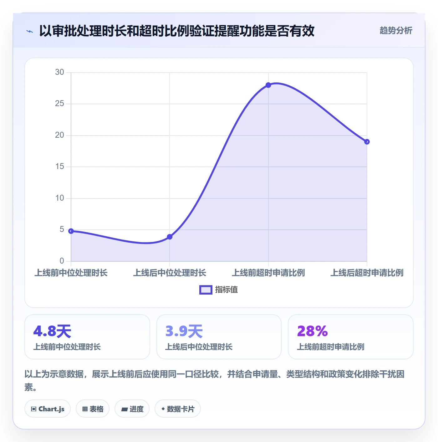Click the 上线后中位处理时长 x-axis label
The width and height of the screenshot is (438, 442).
[170, 273]
